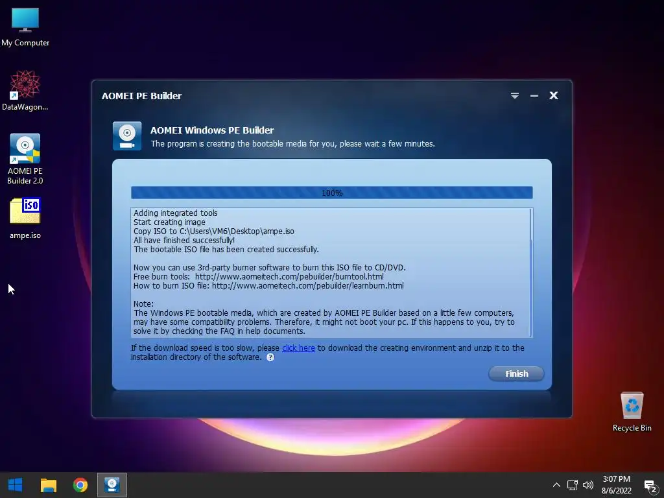
Task: Click 'AOMEI Windows PE Builder' heading
Action: [212, 130]
